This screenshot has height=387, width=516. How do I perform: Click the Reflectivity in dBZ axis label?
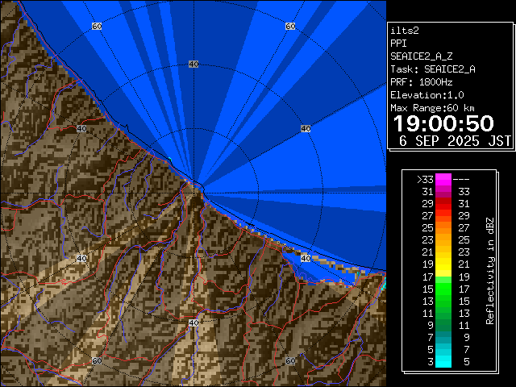click(x=489, y=270)
